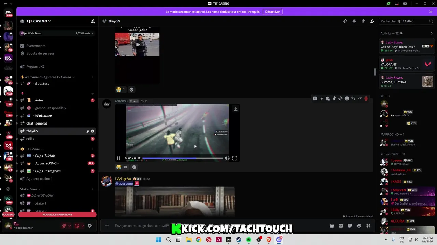This screenshot has width=437, height=245.
Task: Expand the Activité panel arrow
Action: point(432,33)
